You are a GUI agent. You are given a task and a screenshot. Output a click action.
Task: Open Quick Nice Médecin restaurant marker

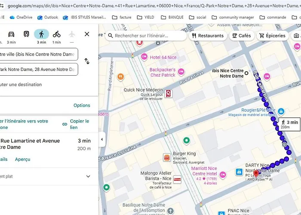click(169, 94)
